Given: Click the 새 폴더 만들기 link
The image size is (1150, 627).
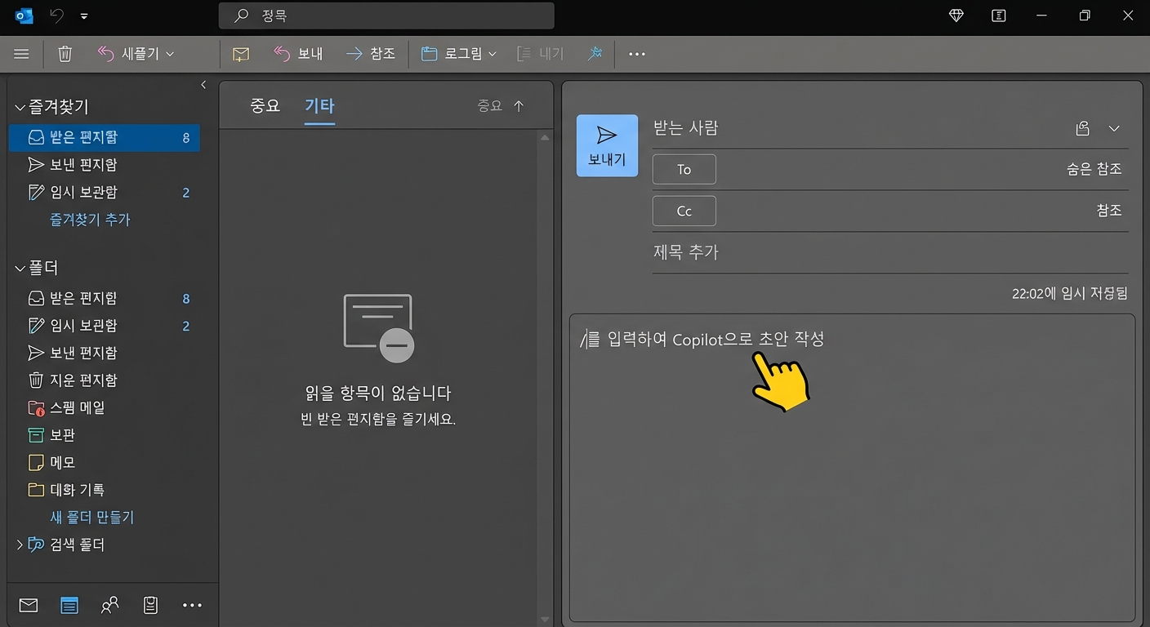Looking at the screenshot, I should point(91,518).
